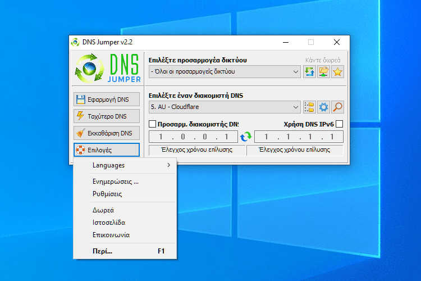The image size is (421, 281).
Task: Enable Προσαρμ. διακομιστής DNS checkbox
Action: tap(152, 124)
